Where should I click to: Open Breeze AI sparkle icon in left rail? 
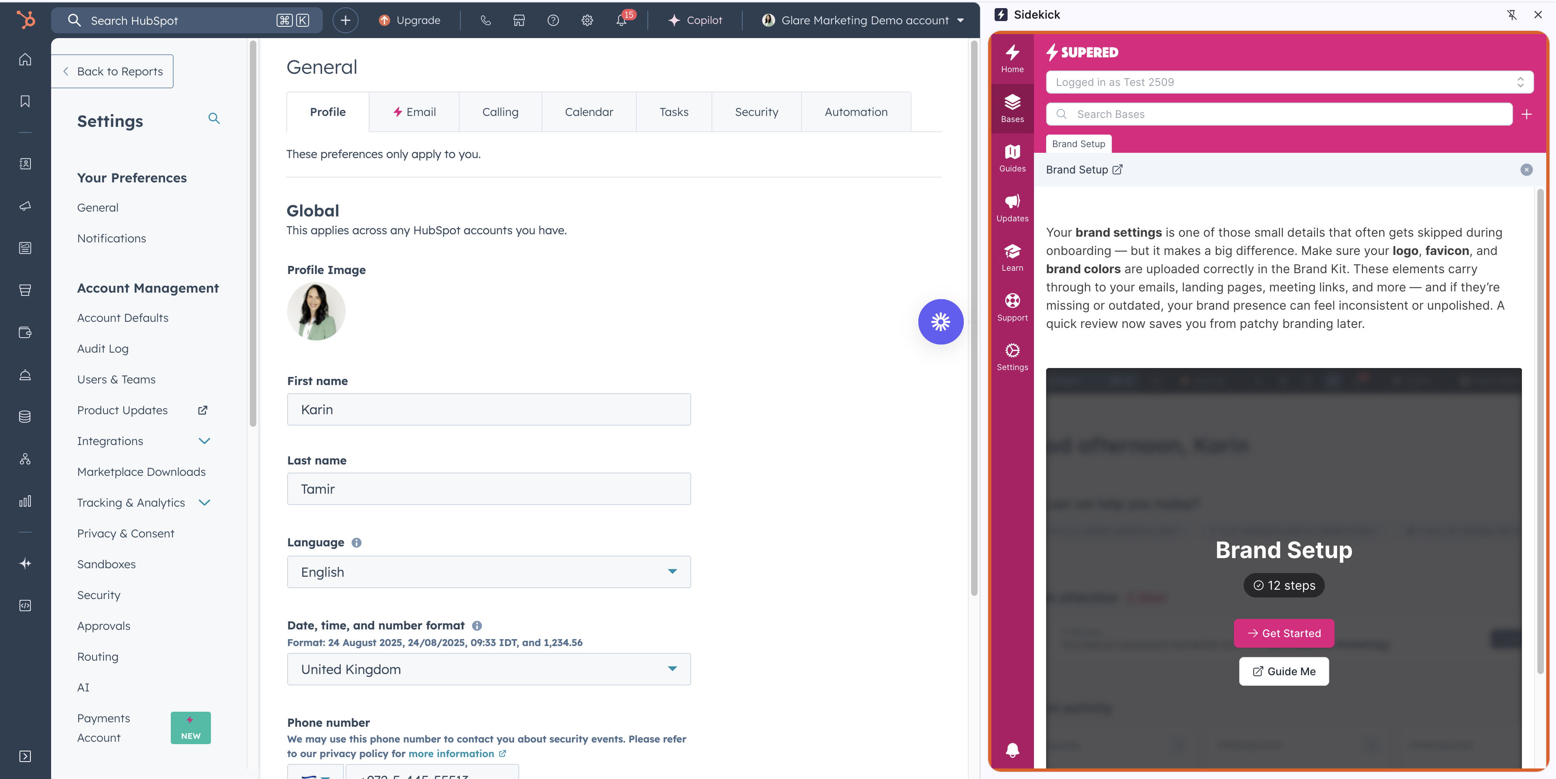tap(25, 563)
